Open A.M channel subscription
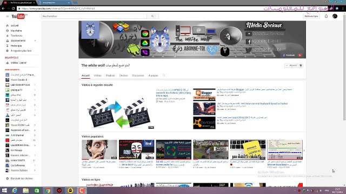The width and height of the screenshot is (346, 194). [x=17, y=135]
